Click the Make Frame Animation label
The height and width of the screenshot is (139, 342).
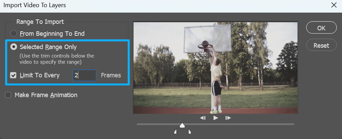point(46,95)
